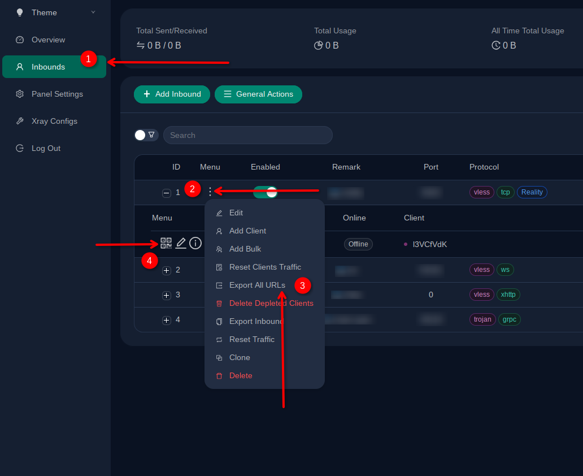Viewport: 583px width, 476px height.
Task: Collapse inbound row 1 with minus icon
Action: coord(166,193)
